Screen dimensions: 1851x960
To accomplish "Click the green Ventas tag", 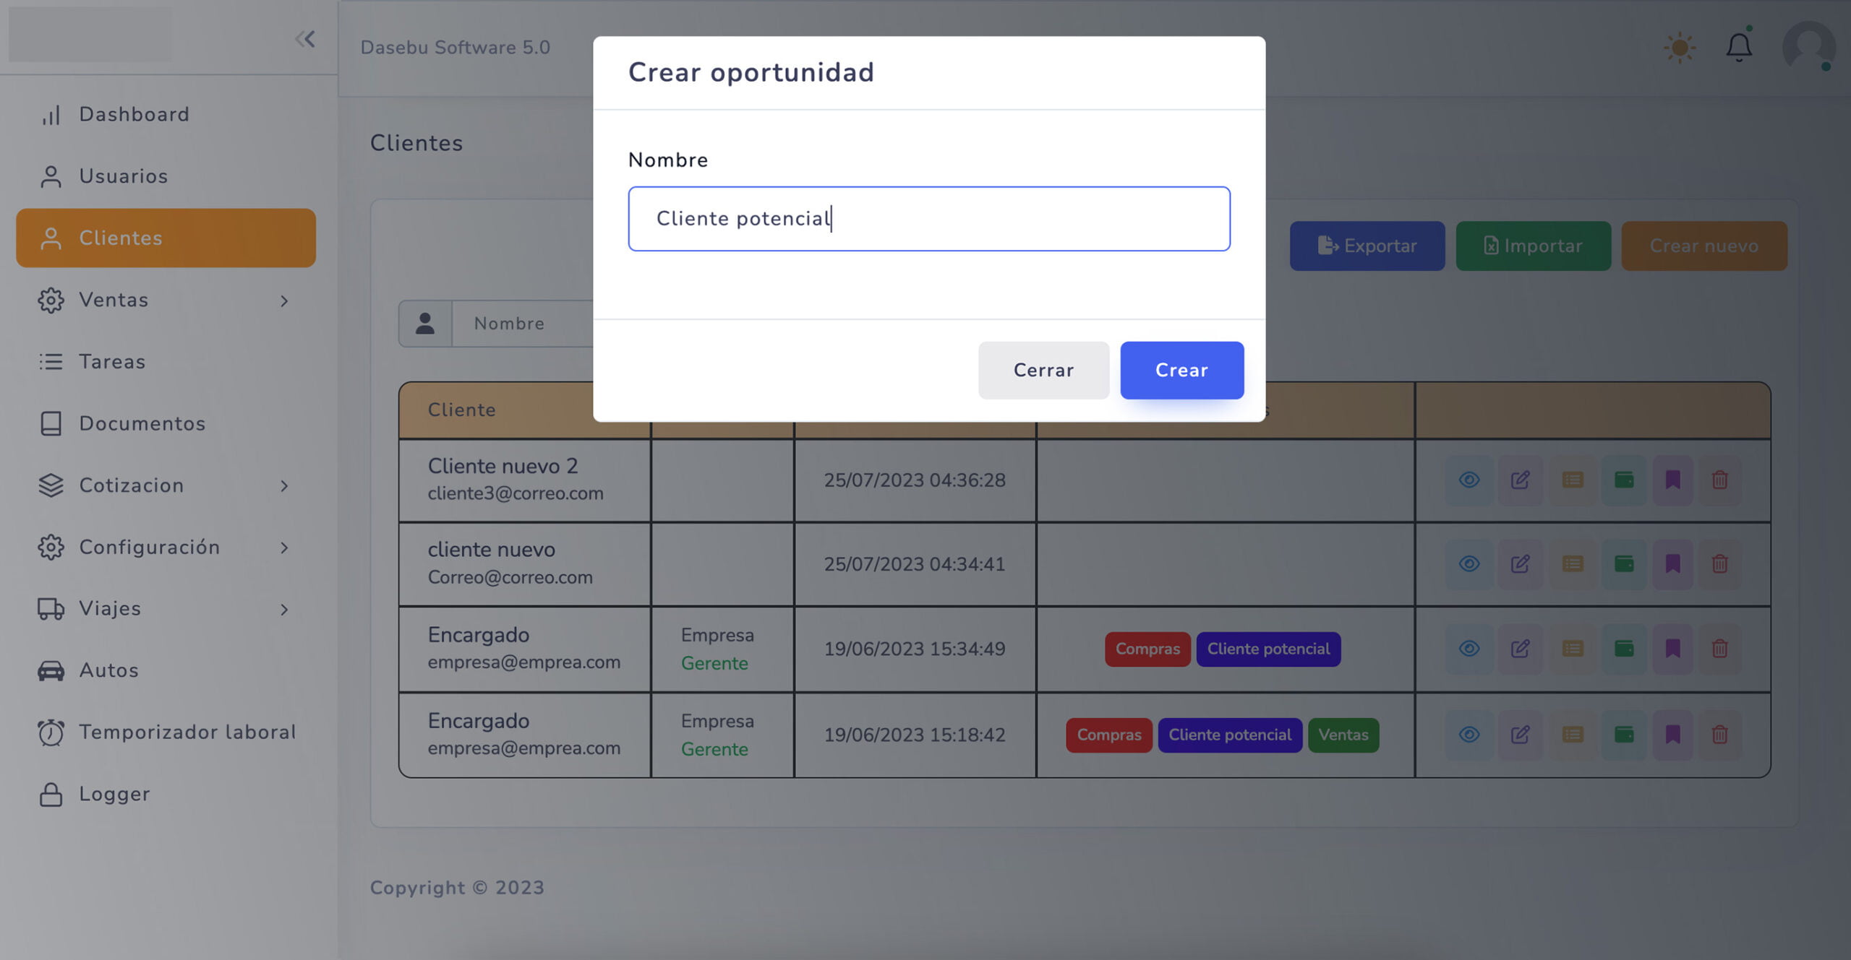I will (1343, 735).
